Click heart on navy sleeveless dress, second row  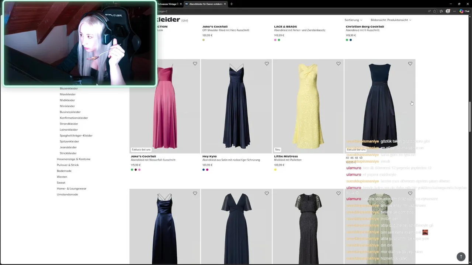410,64
